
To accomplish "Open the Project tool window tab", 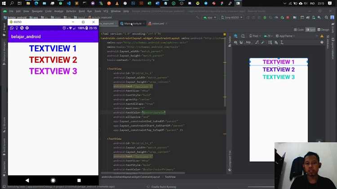I will click(4, 29).
